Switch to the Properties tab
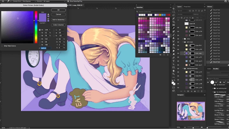This screenshot has width=229, height=129. [x=187, y=7]
